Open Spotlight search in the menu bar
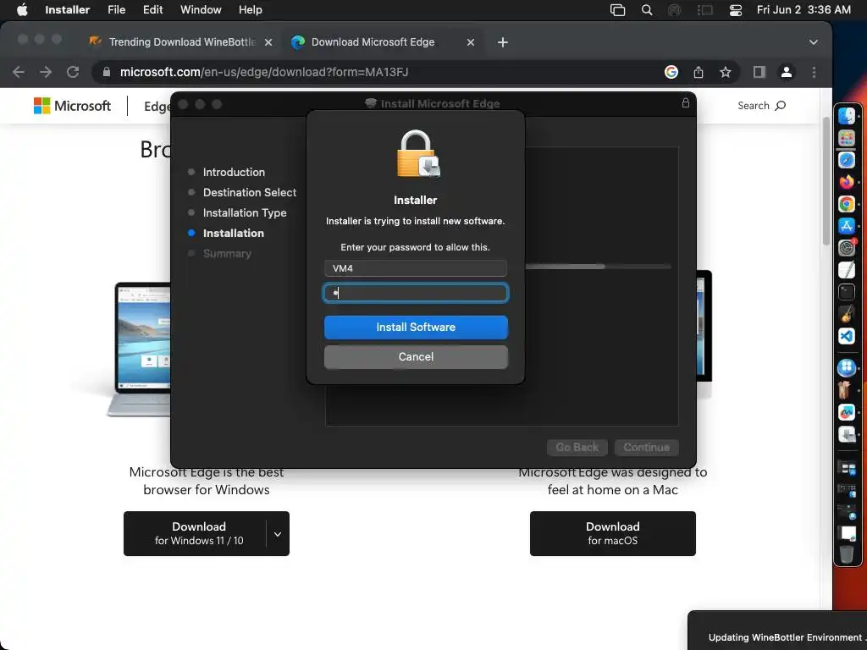867x650 pixels. pyautogui.click(x=646, y=10)
